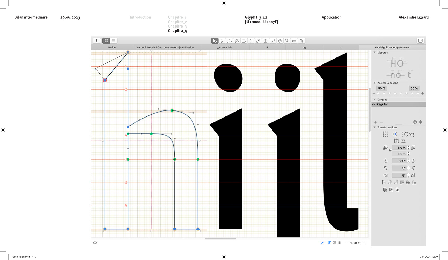Click the first curve-fit dot in slider row
448x260 pixels.
pos(378,93)
